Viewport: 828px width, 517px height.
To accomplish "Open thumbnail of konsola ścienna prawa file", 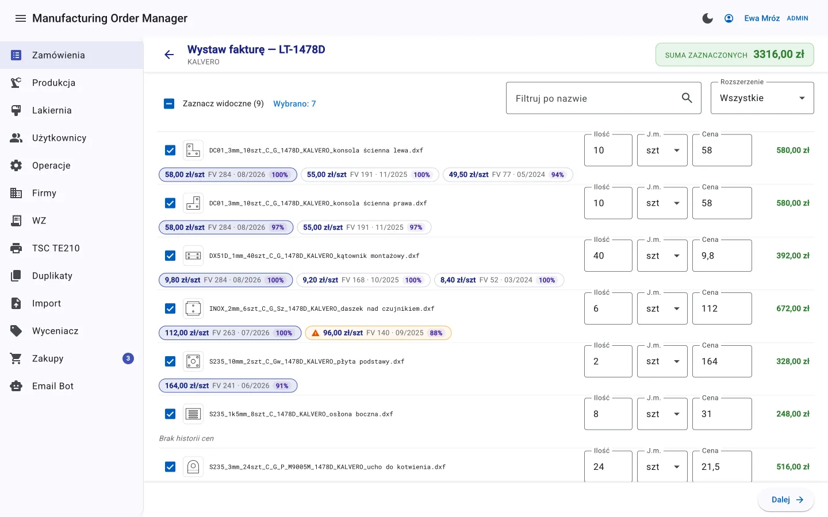I will 193,203.
